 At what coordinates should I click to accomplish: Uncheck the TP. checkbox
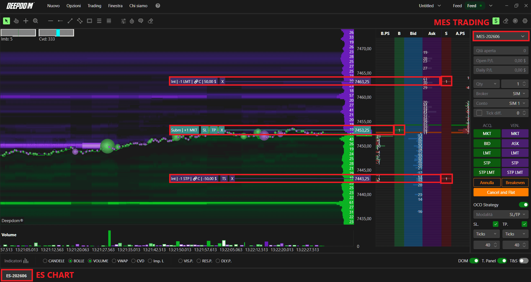tap(524, 224)
